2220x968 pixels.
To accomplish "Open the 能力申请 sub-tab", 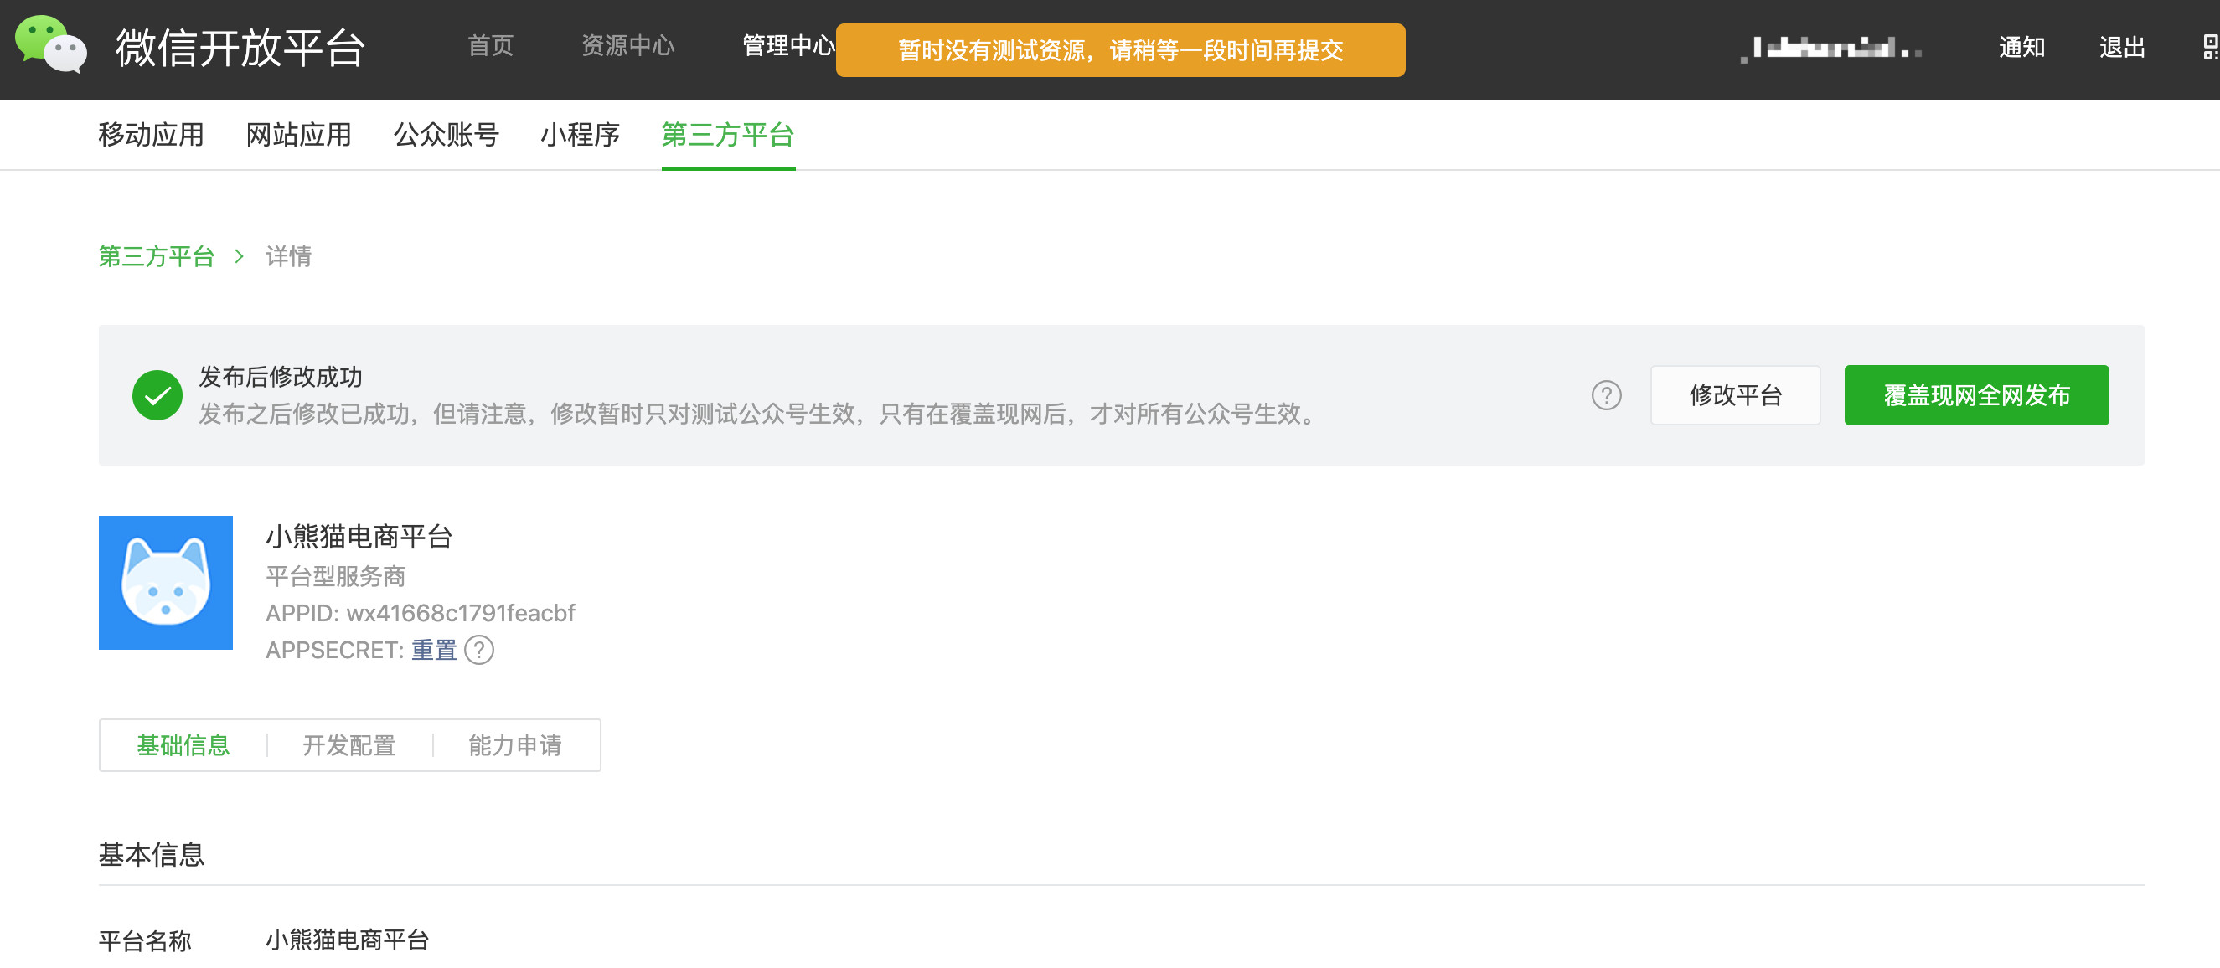I will [515, 746].
